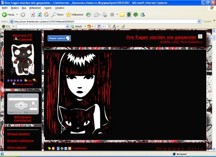Click the mail icon beside blog title
This screenshot has width=216, height=157.
click(200, 36)
